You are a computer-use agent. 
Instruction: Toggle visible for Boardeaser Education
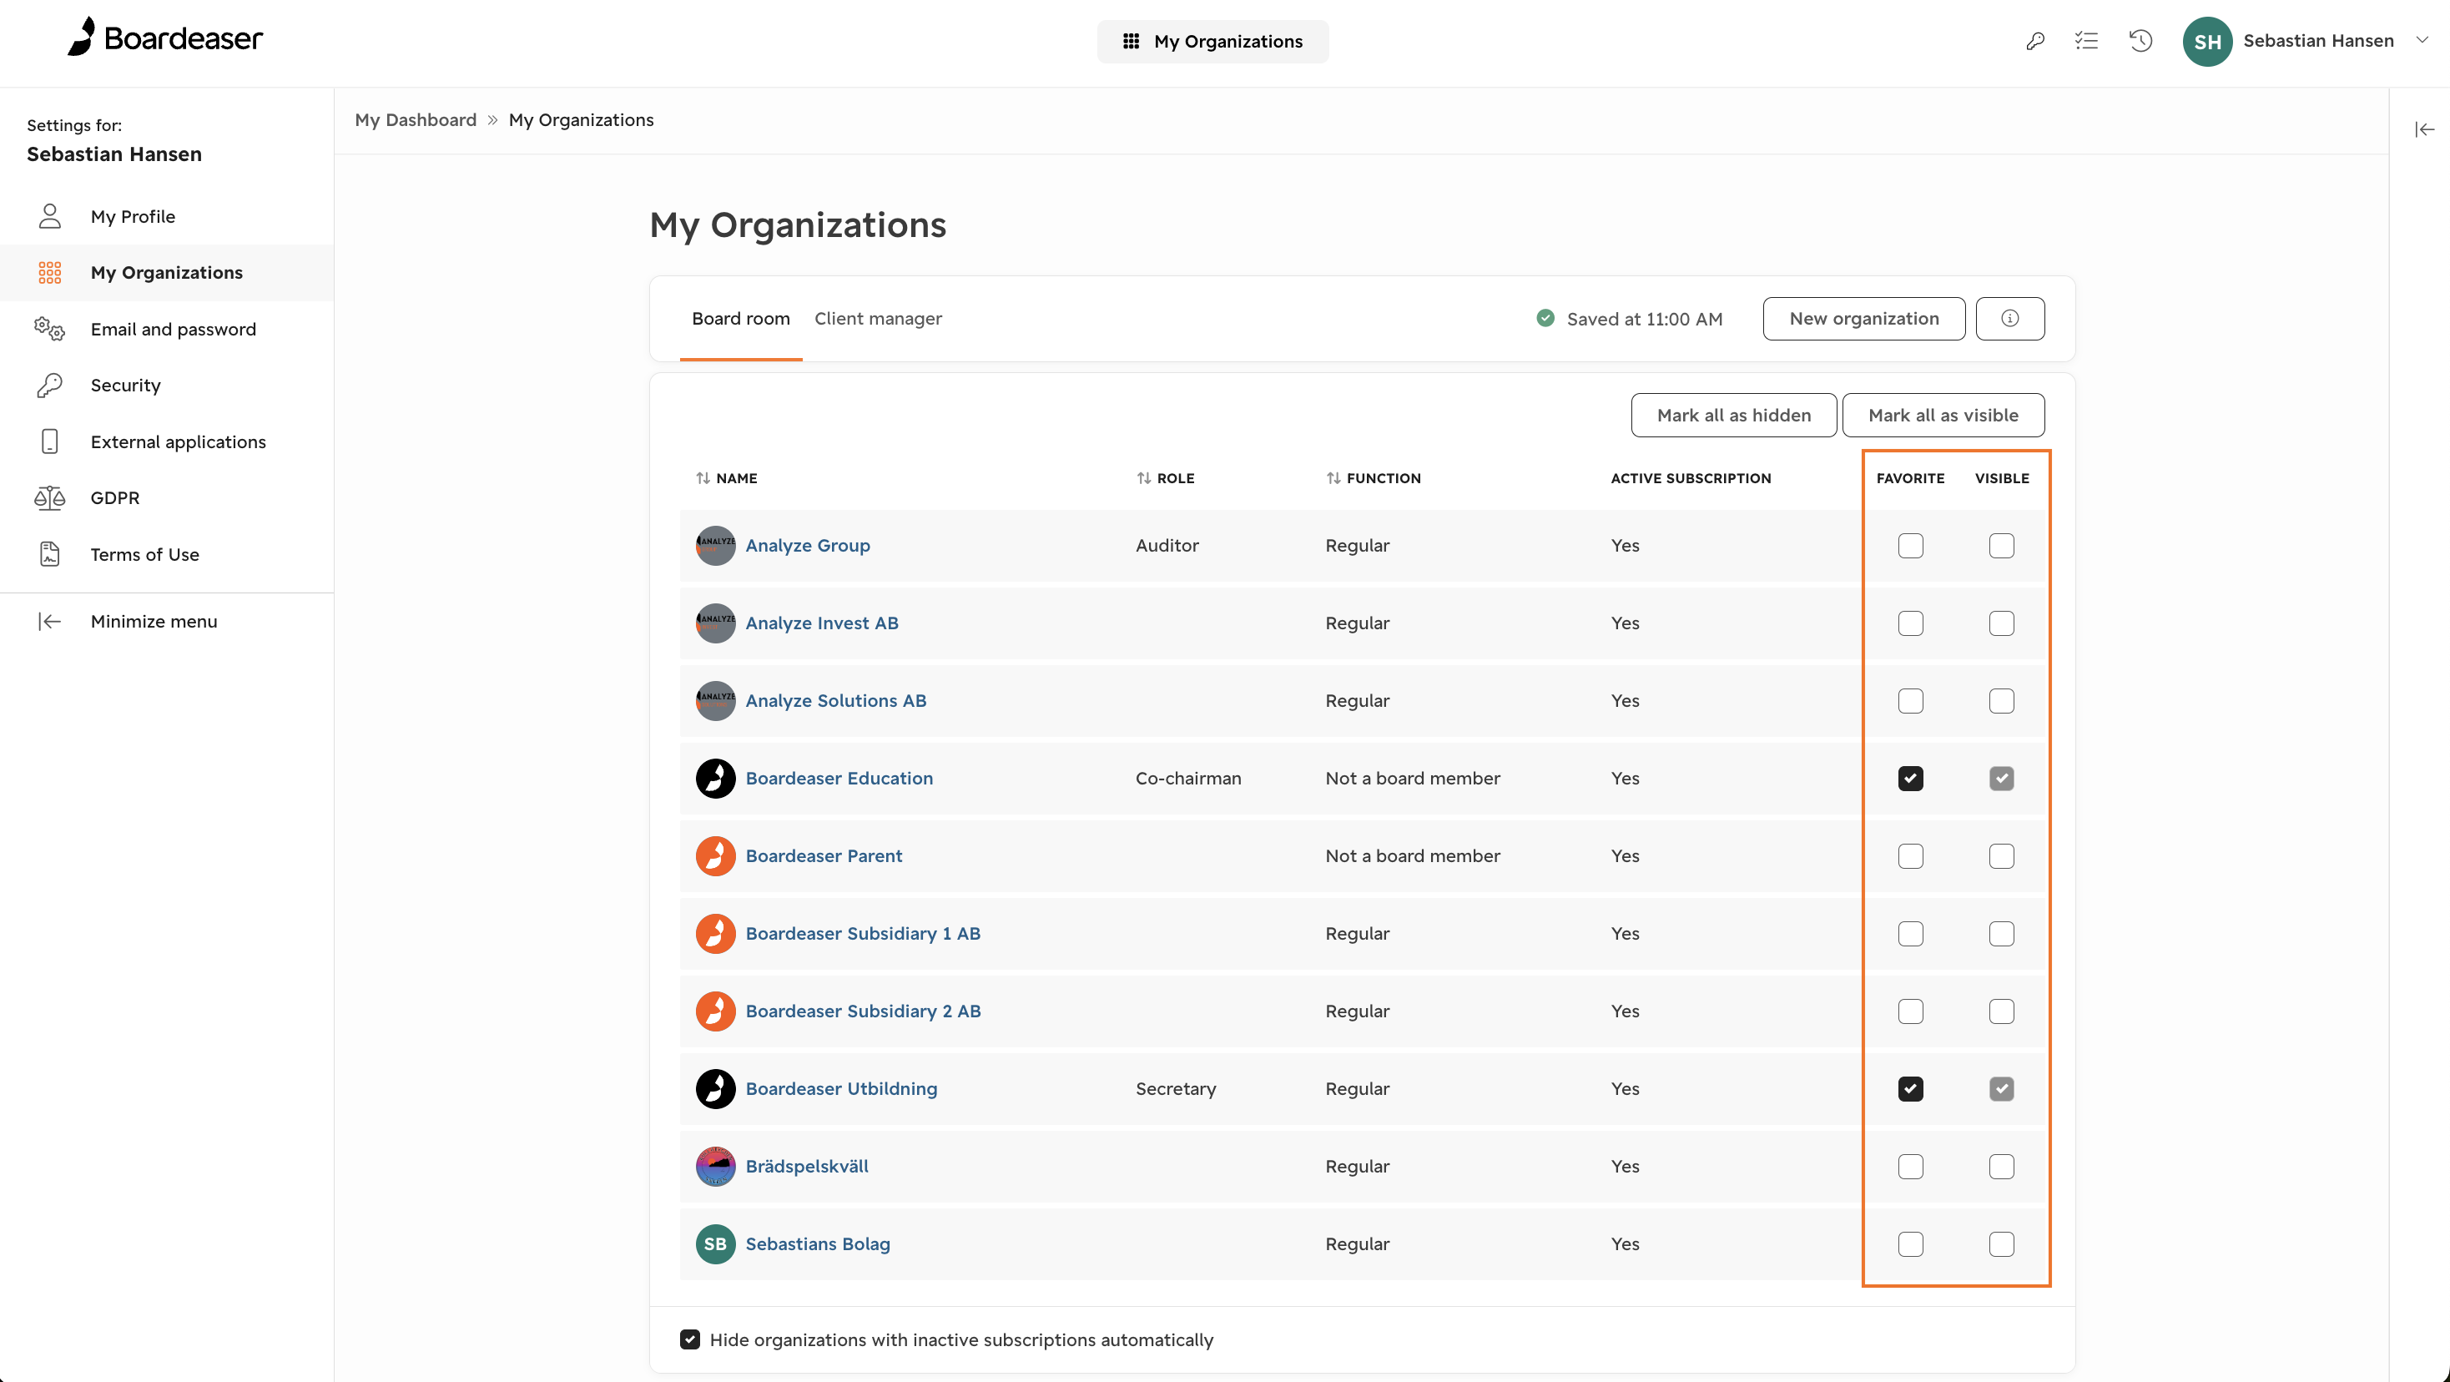(x=2001, y=778)
